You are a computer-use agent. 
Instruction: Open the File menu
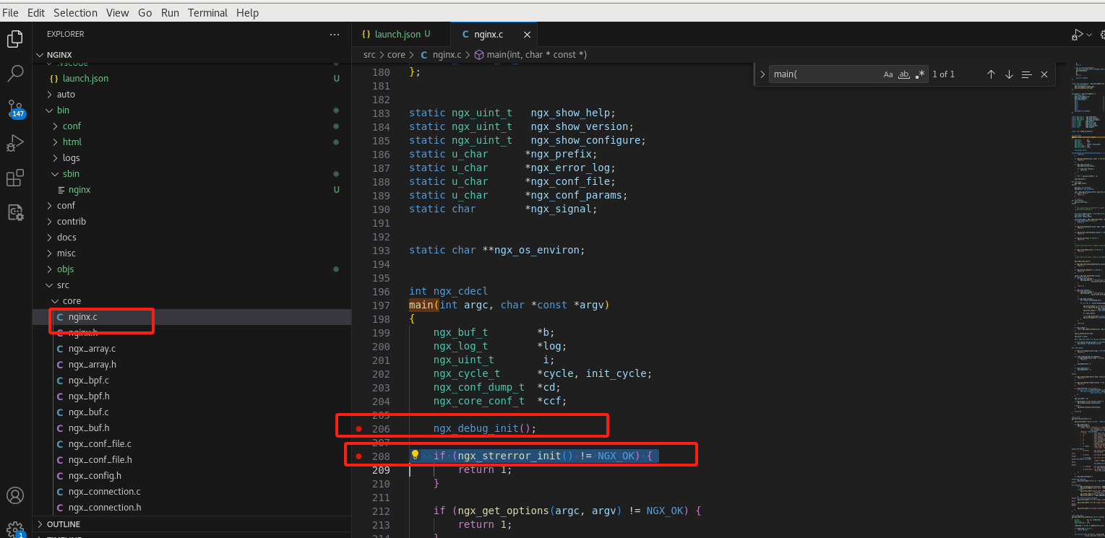pos(10,13)
